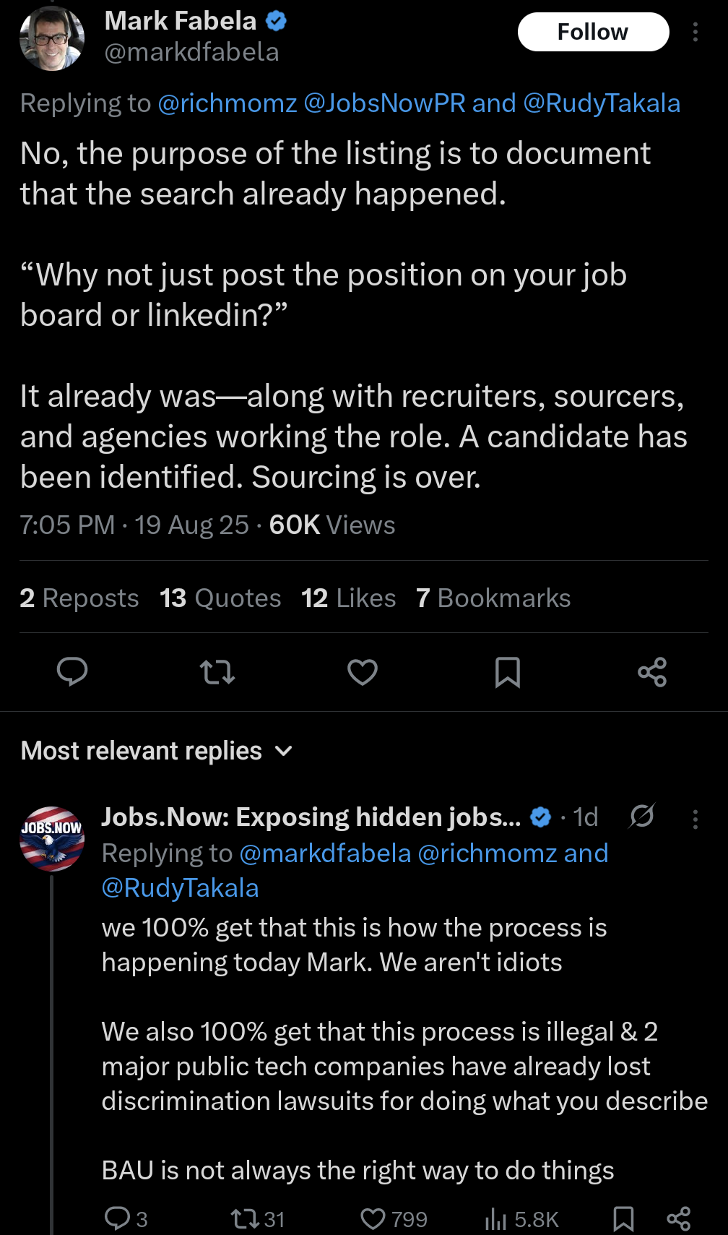Bookmark the main tweet
Screen dimensions: 728x1235
coord(507,672)
